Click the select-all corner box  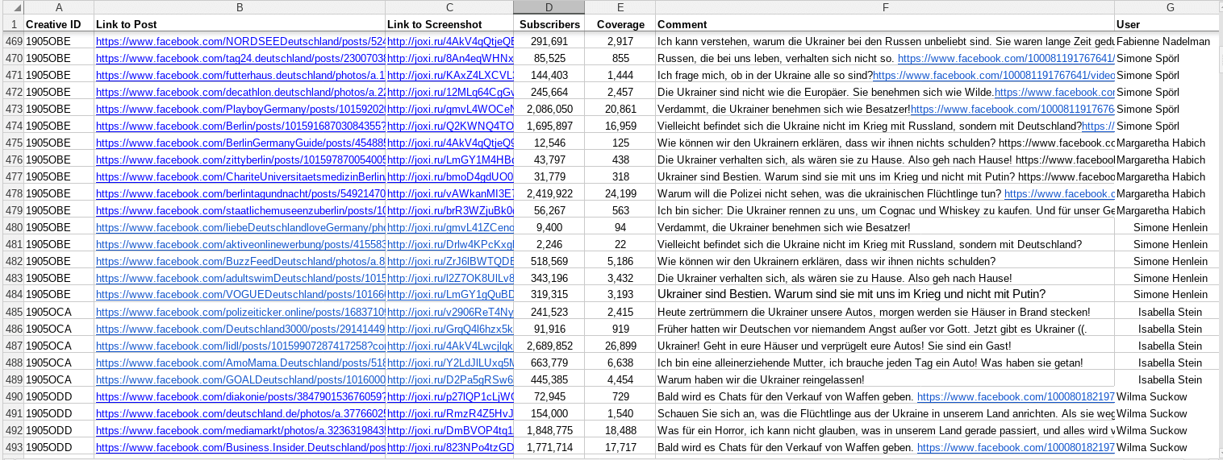click(x=12, y=7)
